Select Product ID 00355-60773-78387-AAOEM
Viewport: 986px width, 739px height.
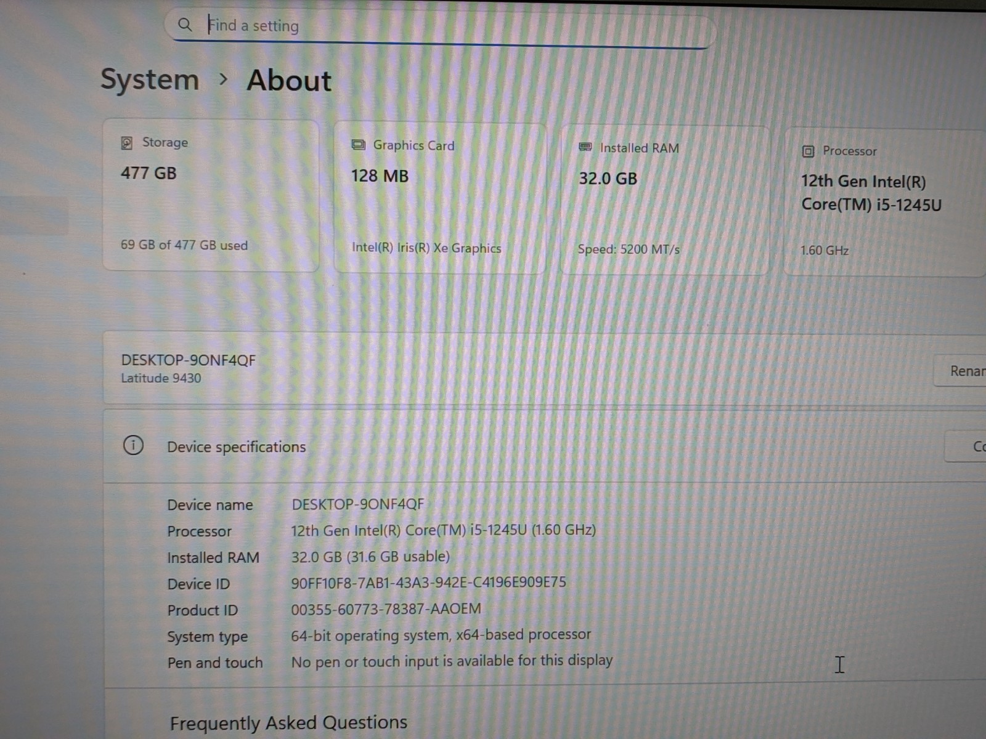[386, 609]
